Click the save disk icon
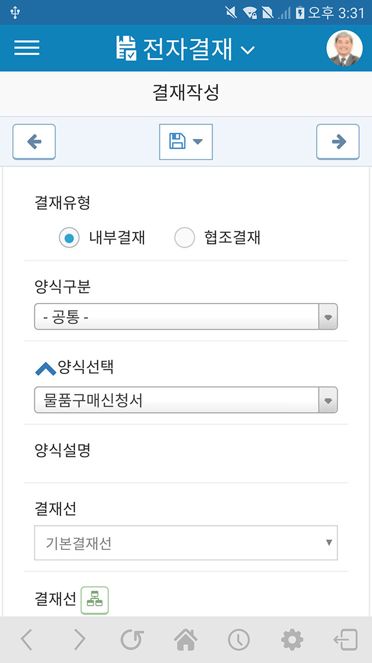372x663 pixels. pyautogui.click(x=177, y=141)
